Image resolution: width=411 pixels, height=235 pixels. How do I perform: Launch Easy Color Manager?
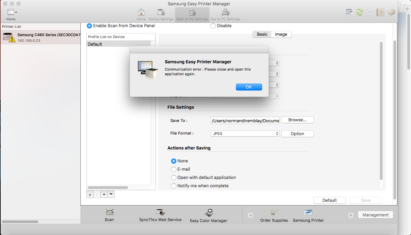tap(208, 213)
